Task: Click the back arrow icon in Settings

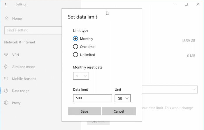Action: 6,4
